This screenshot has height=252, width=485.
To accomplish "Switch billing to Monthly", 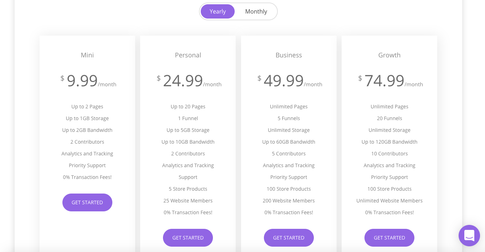I will tap(256, 11).
